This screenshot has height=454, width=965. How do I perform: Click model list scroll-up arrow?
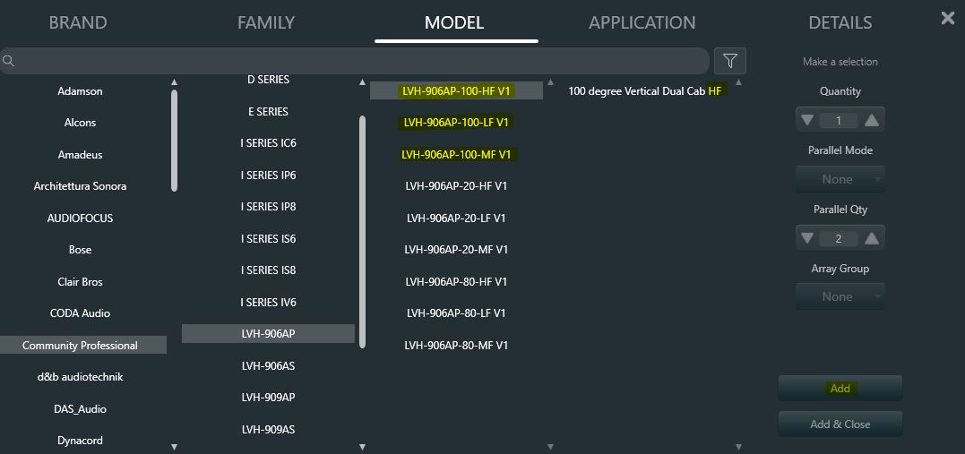551,82
